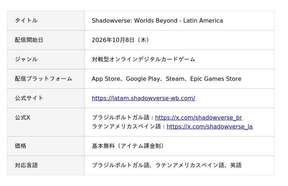Viewport: 288px width, 186px height.
Task: Click the 配信開始日 label cell
Action: pyautogui.click(x=46, y=40)
